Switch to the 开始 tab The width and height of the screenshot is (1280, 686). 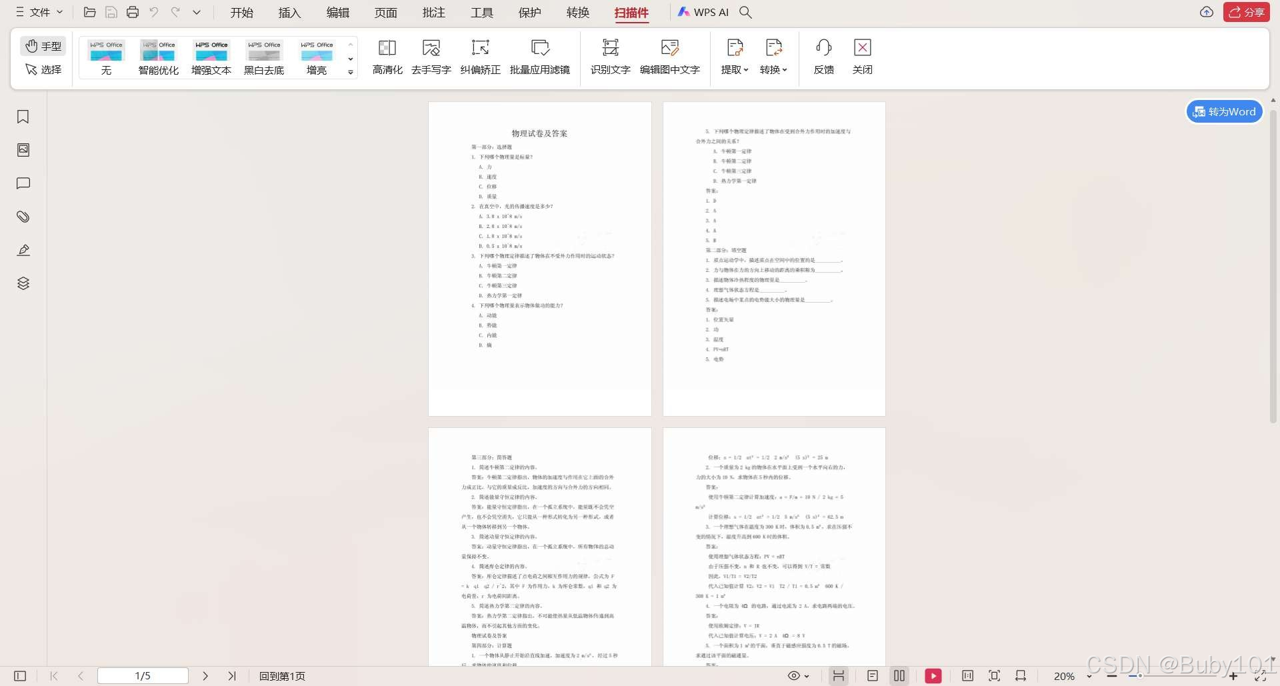(x=241, y=13)
